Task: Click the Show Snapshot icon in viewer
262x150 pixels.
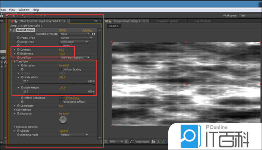Action: tap(158, 142)
